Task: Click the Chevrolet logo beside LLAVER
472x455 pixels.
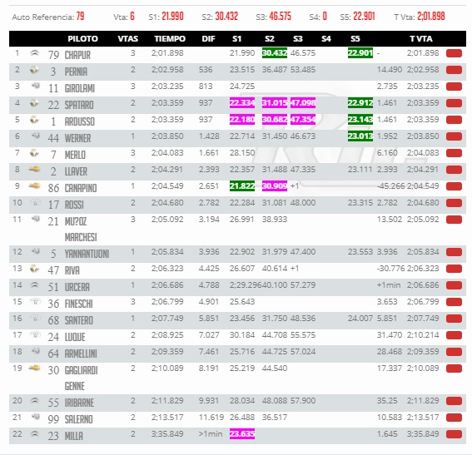Action: (x=34, y=170)
